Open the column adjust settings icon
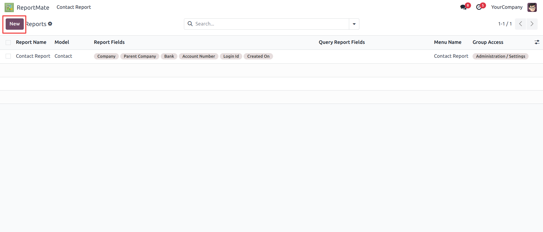 click(x=537, y=42)
